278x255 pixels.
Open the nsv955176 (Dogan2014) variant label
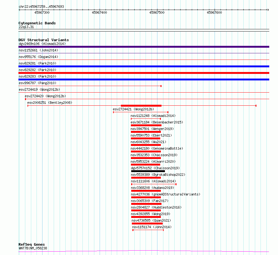coord(38,57)
